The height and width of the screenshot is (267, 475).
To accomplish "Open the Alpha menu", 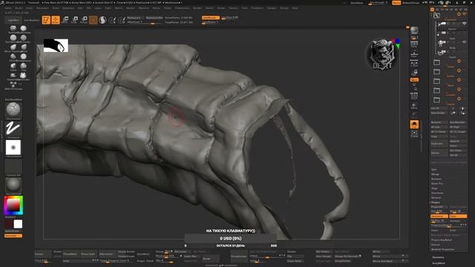I will click(8, 8).
